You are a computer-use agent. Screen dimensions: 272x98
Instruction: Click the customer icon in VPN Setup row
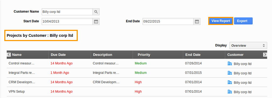pos(230,92)
